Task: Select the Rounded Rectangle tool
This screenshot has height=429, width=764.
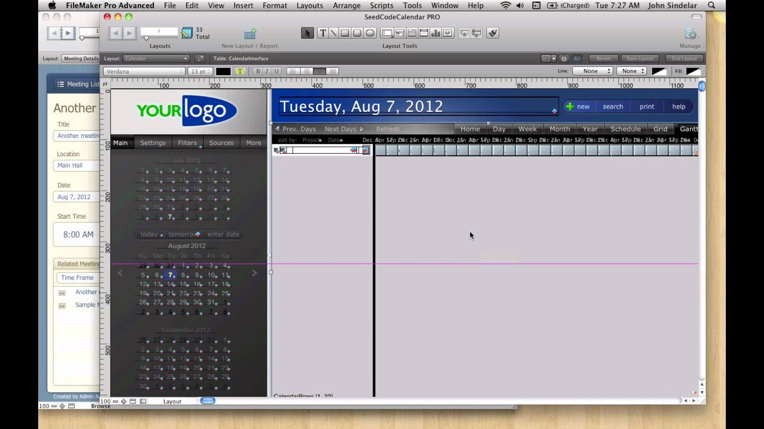Action: 357,33
